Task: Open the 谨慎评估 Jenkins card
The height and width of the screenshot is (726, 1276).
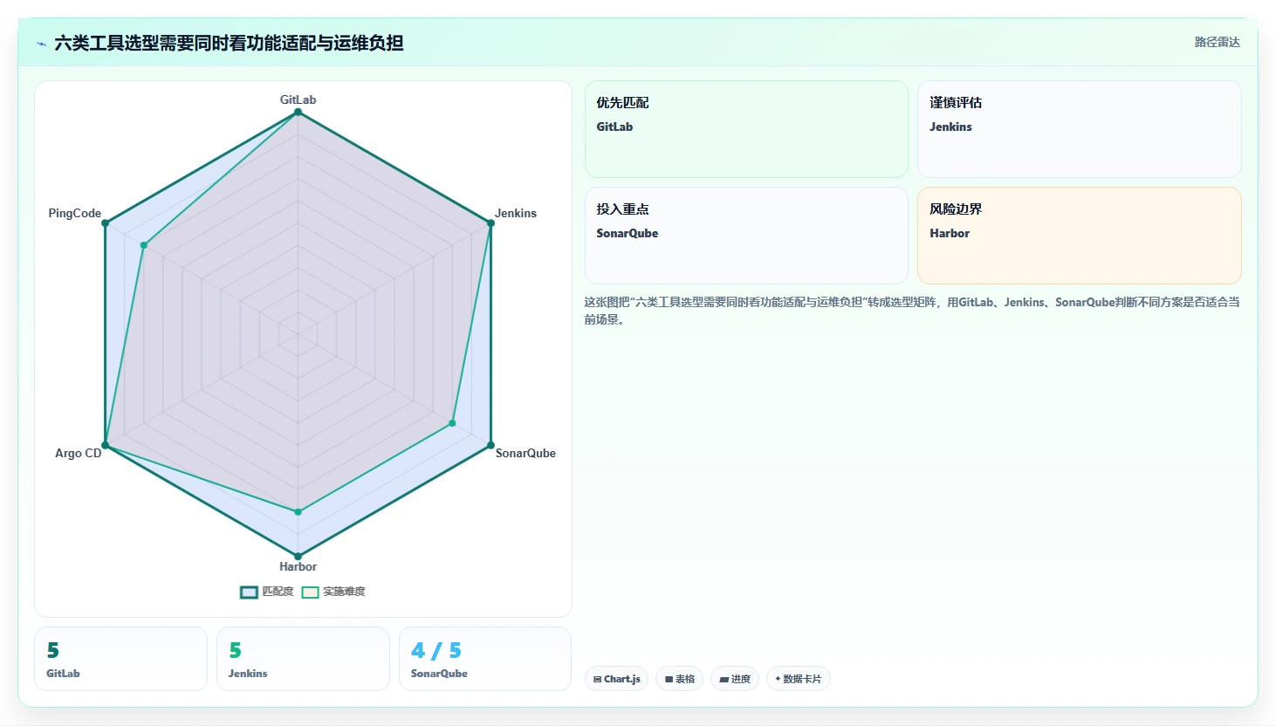Action: [1080, 129]
